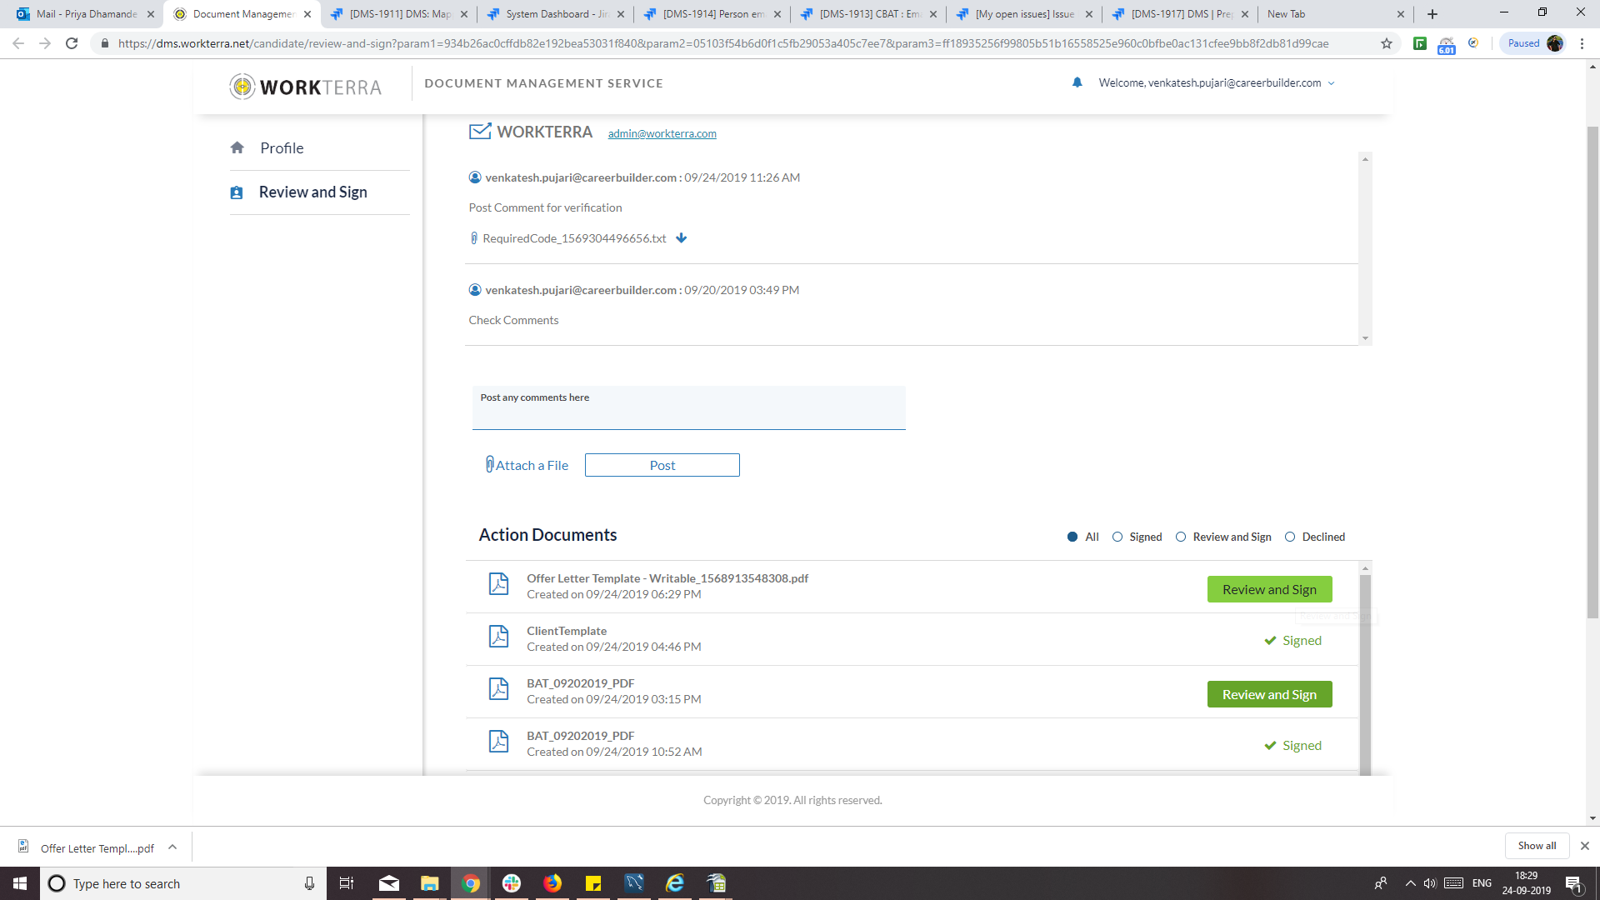Show hidden system tray icons
The image size is (1600, 900).
(x=1410, y=883)
